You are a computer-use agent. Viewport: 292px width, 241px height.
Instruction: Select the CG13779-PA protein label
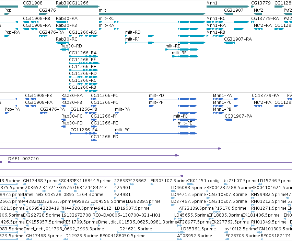coord(266,96)
